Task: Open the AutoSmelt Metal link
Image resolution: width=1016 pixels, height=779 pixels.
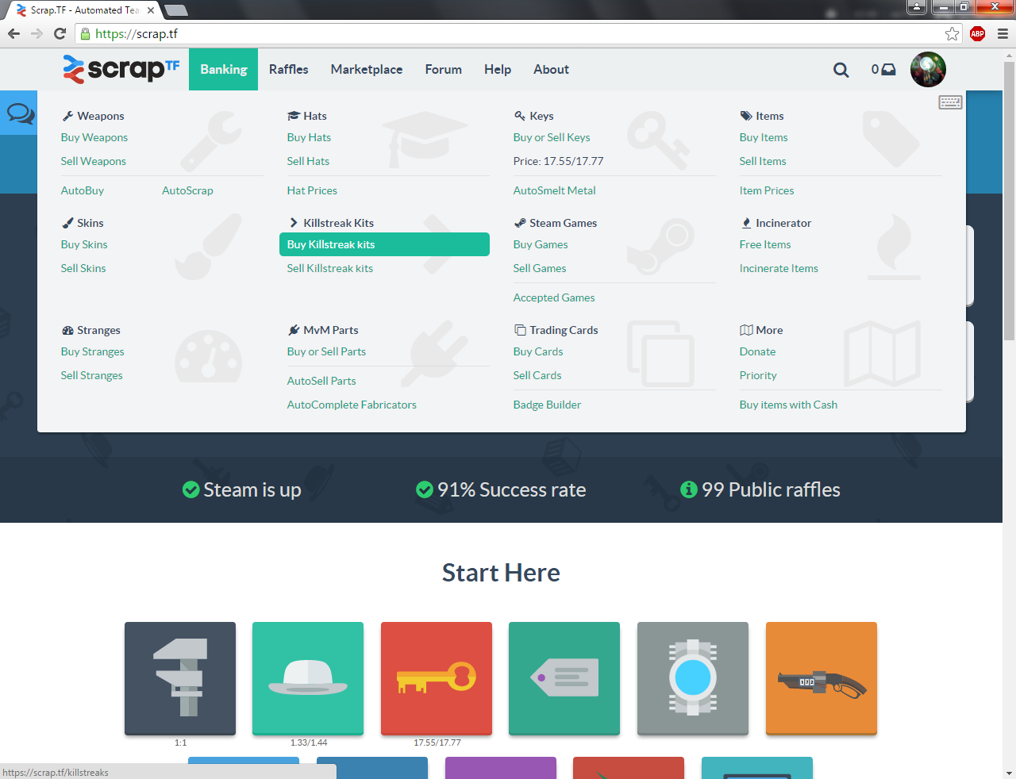Action: coord(555,190)
